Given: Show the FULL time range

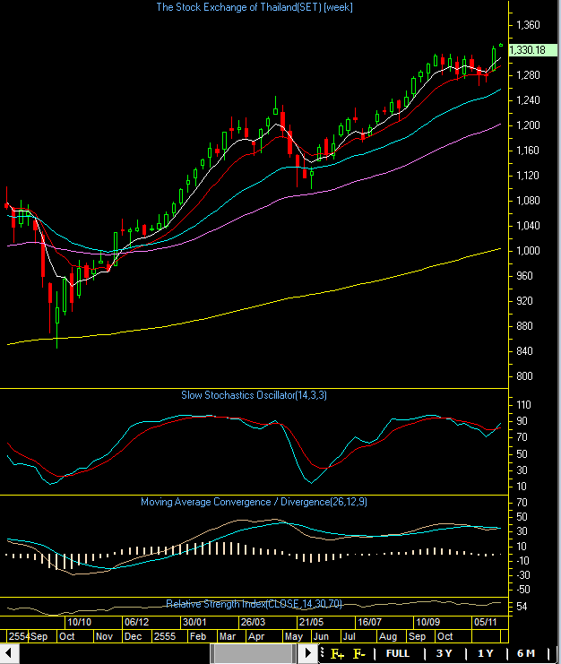Looking at the screenshot, I should [398, 653].
